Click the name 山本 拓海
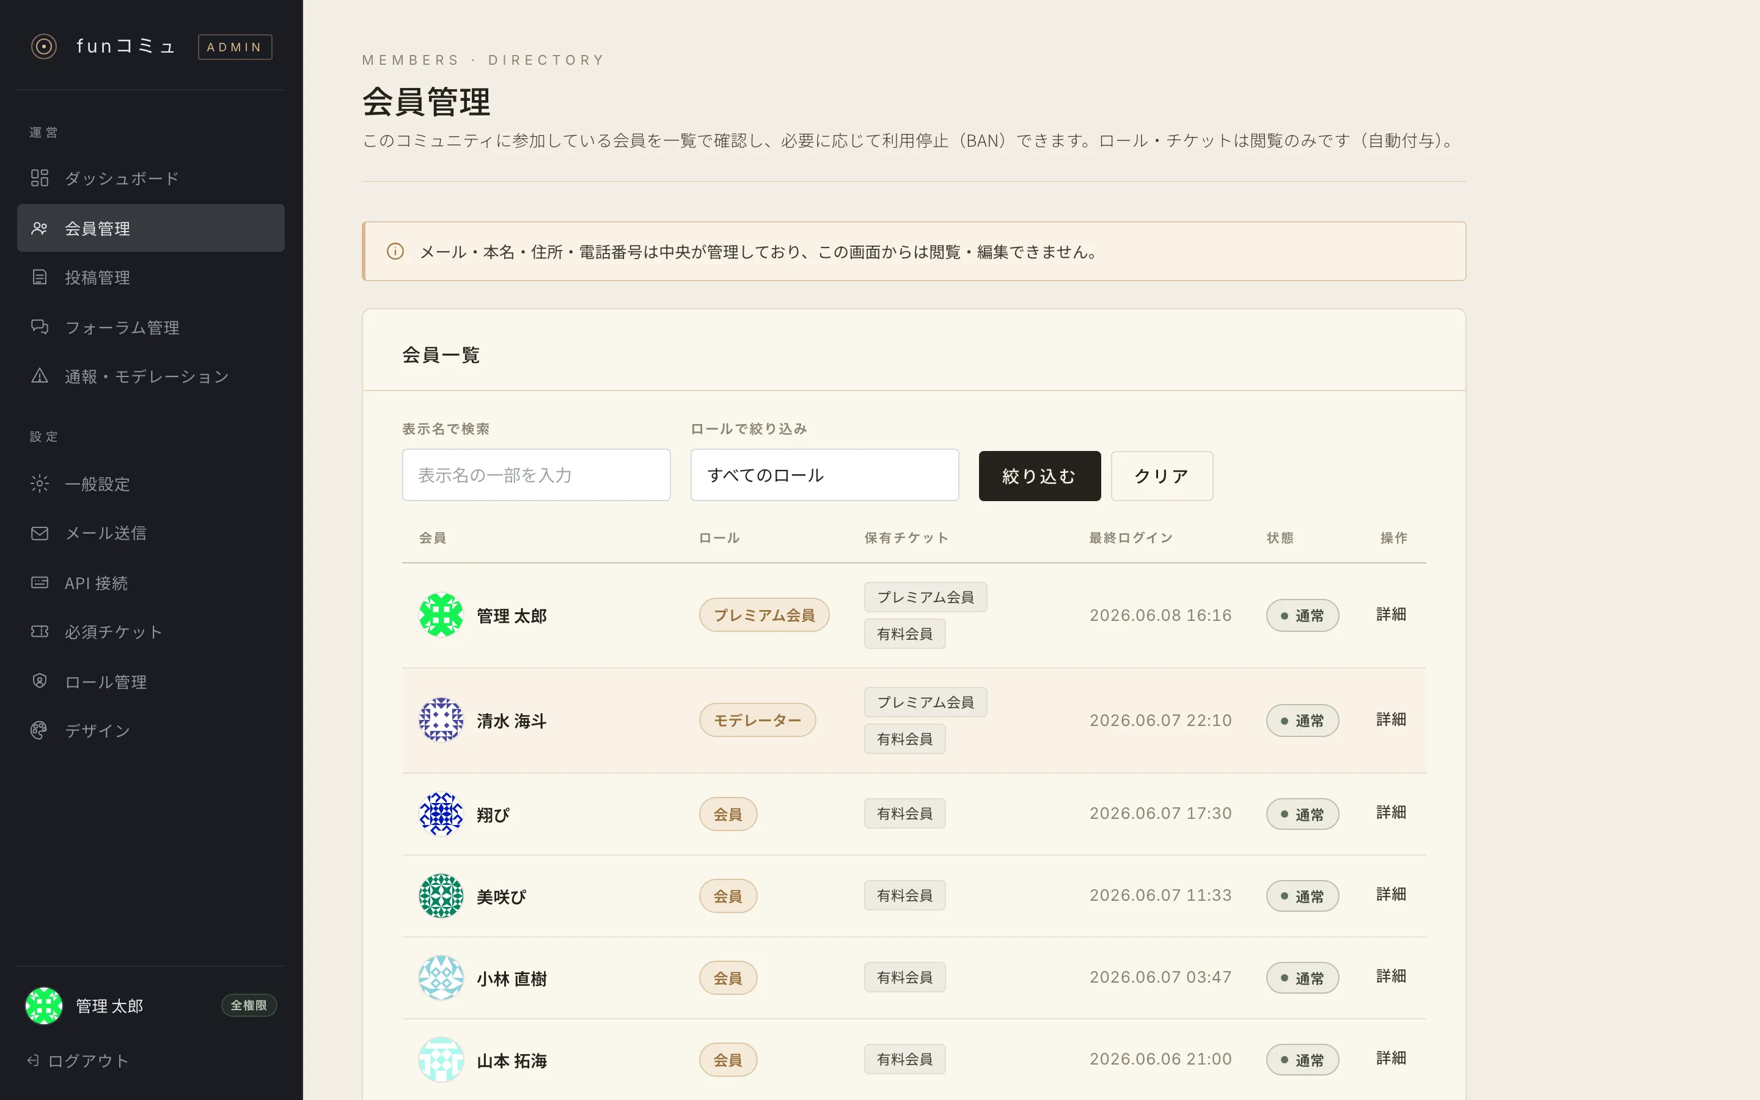Image resolution: width=1760 pixels, height=1100 pixels. [512, 1061]
